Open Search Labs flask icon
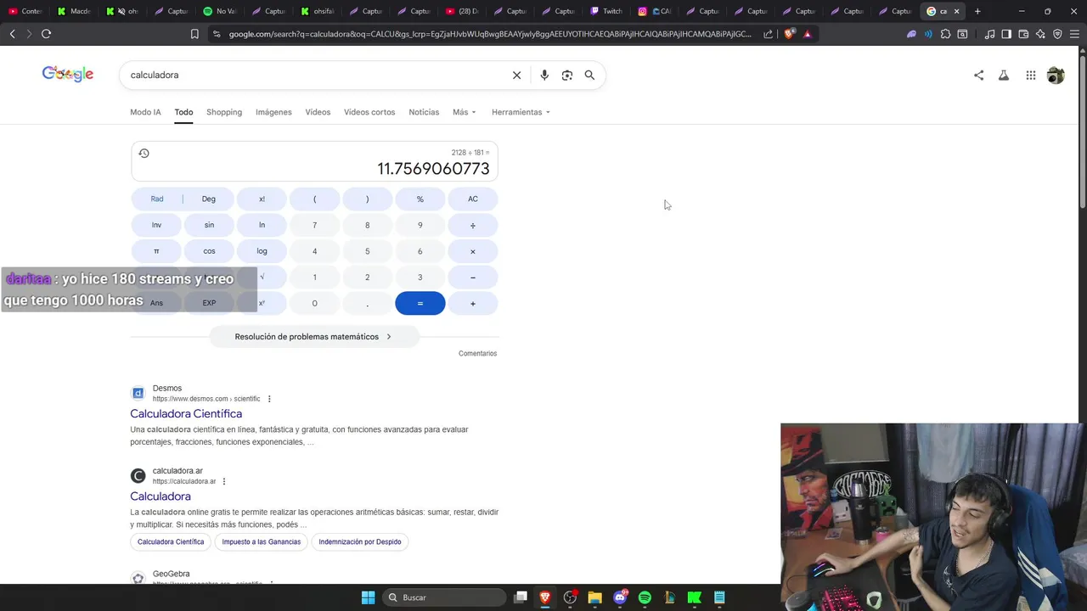Screen dimensions: 1087x611 pos(1004,75)
